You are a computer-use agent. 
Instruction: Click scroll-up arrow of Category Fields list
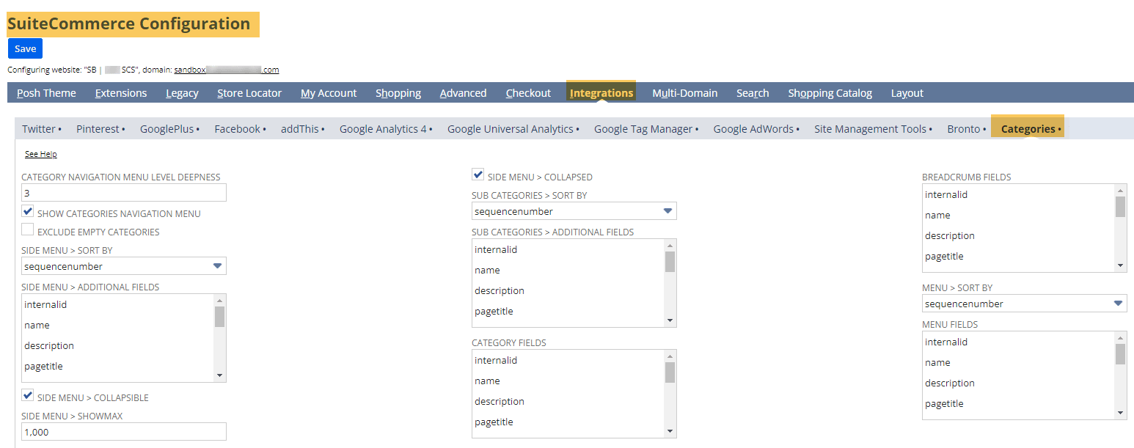coord(670,356)
